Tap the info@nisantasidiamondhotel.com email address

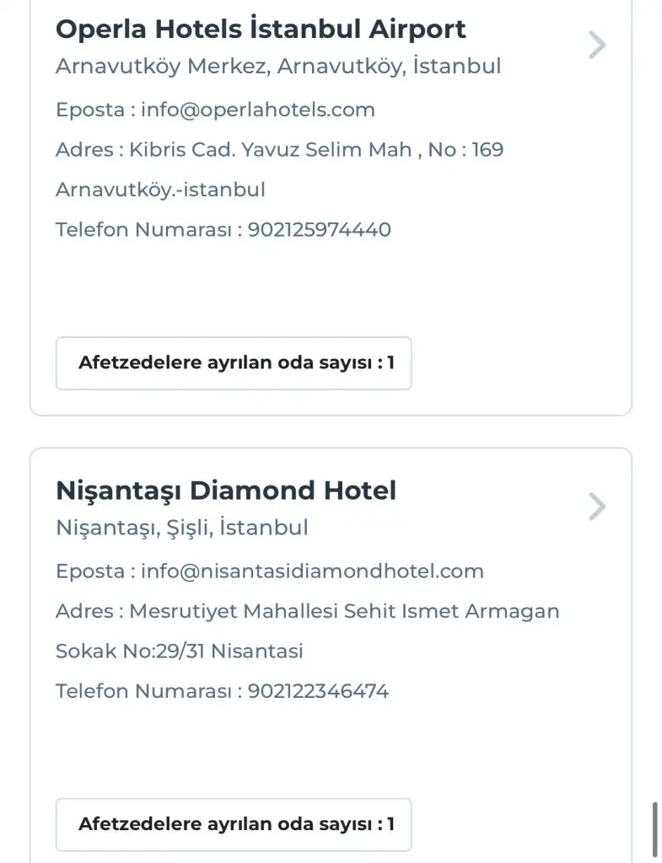coord(312,571)
